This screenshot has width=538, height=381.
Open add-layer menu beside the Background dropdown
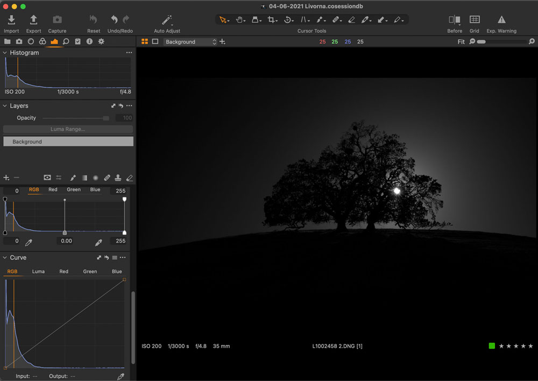(x=222, y=41)
